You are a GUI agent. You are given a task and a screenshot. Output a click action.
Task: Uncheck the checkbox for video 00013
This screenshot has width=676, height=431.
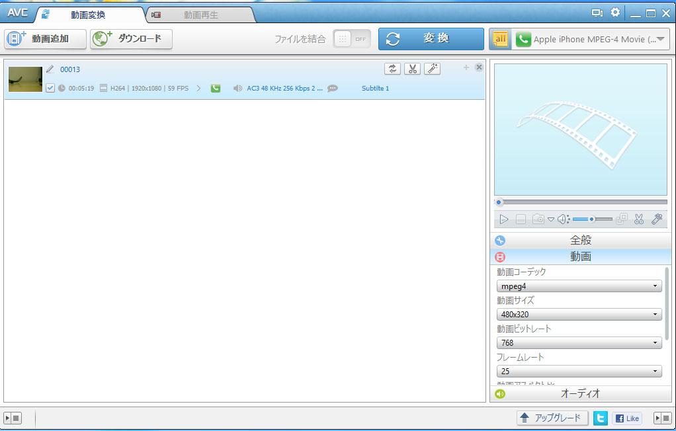(x=50, y=88)
